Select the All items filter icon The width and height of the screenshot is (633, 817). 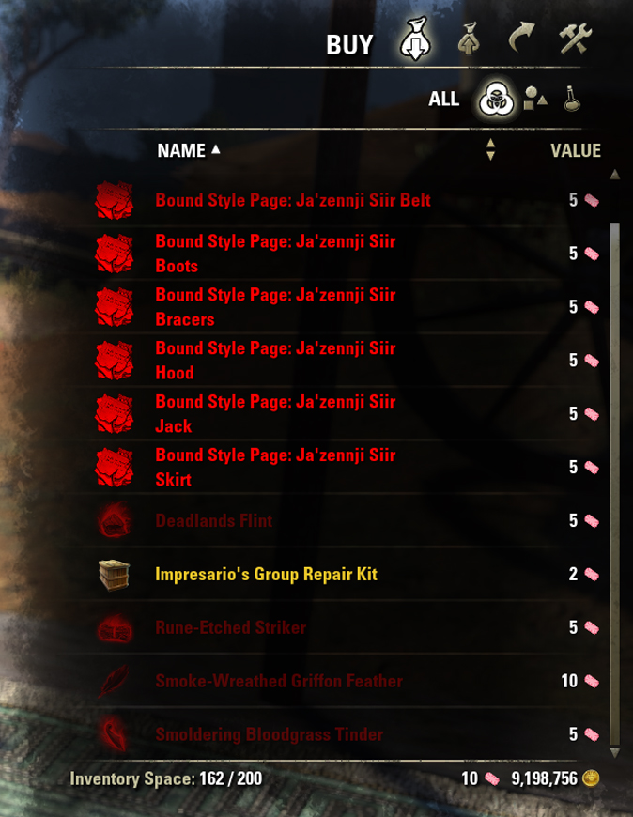pyautogui.click(x=496, y=99)
